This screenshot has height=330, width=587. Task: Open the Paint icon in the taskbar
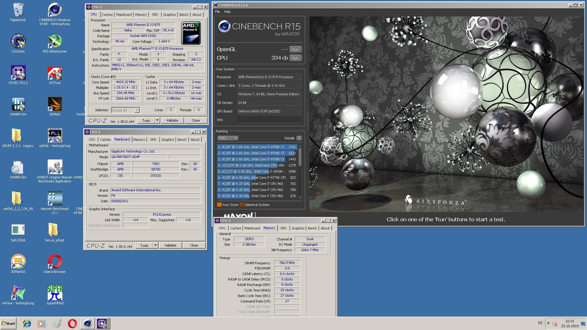coord(57,324)
